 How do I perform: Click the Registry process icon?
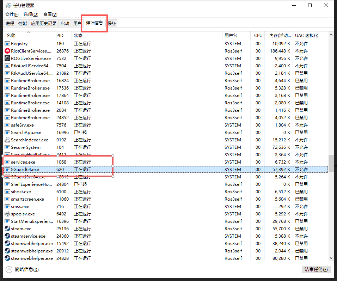tap(7, 44)
